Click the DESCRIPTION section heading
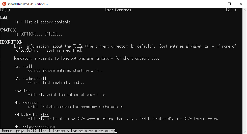 coord(11,42)
